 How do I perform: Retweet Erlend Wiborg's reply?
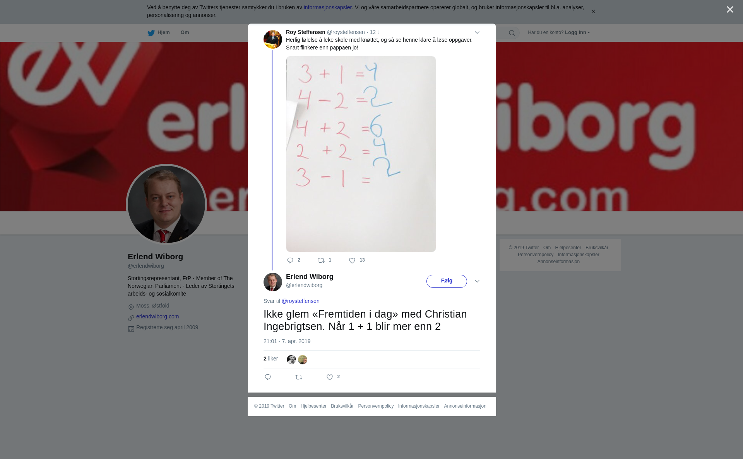tap(299, 377)
